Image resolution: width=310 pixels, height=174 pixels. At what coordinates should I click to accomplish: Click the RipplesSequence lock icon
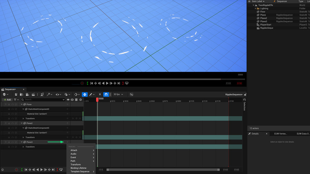(245, 95)
